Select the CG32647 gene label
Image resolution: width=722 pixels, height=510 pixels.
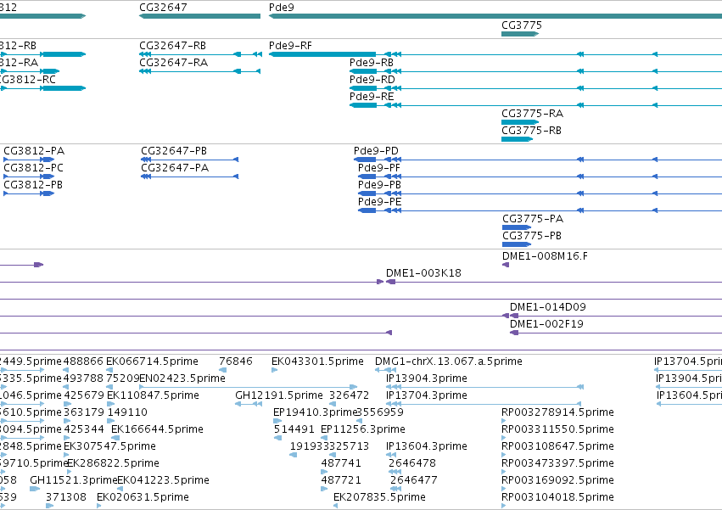click(x=163, y=8)
